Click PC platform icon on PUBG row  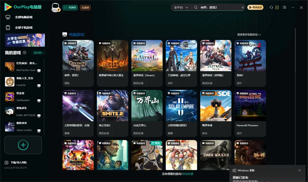[x=39, y=116]
